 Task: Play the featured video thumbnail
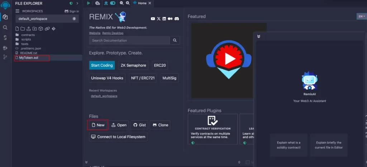[x=229, y=60]
